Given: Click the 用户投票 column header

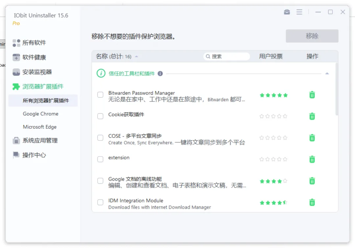Looking at the screenshot, I should [x=271, y=56].
